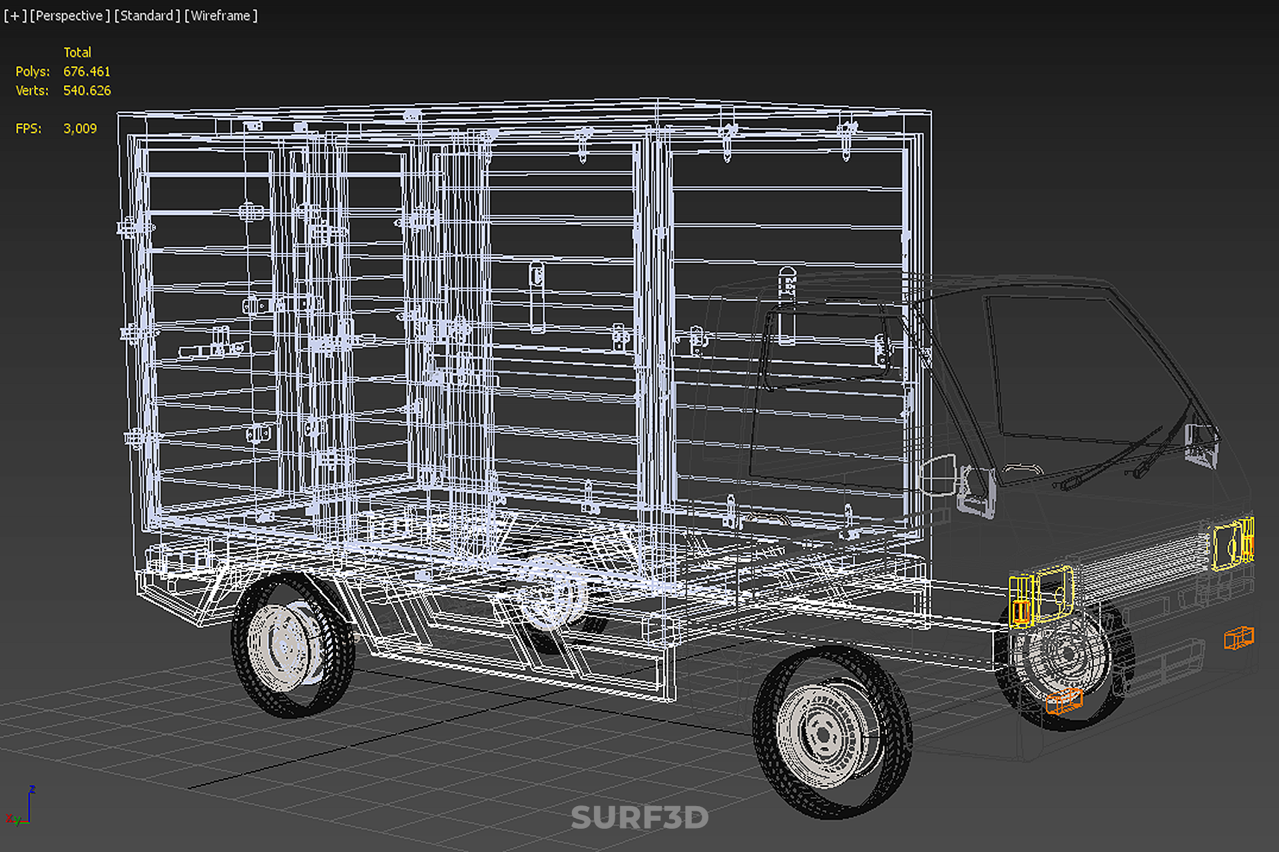Viewport: 1279px width, 852px height.
Task: Click the Verts count statistic
Action: [87, 91]
